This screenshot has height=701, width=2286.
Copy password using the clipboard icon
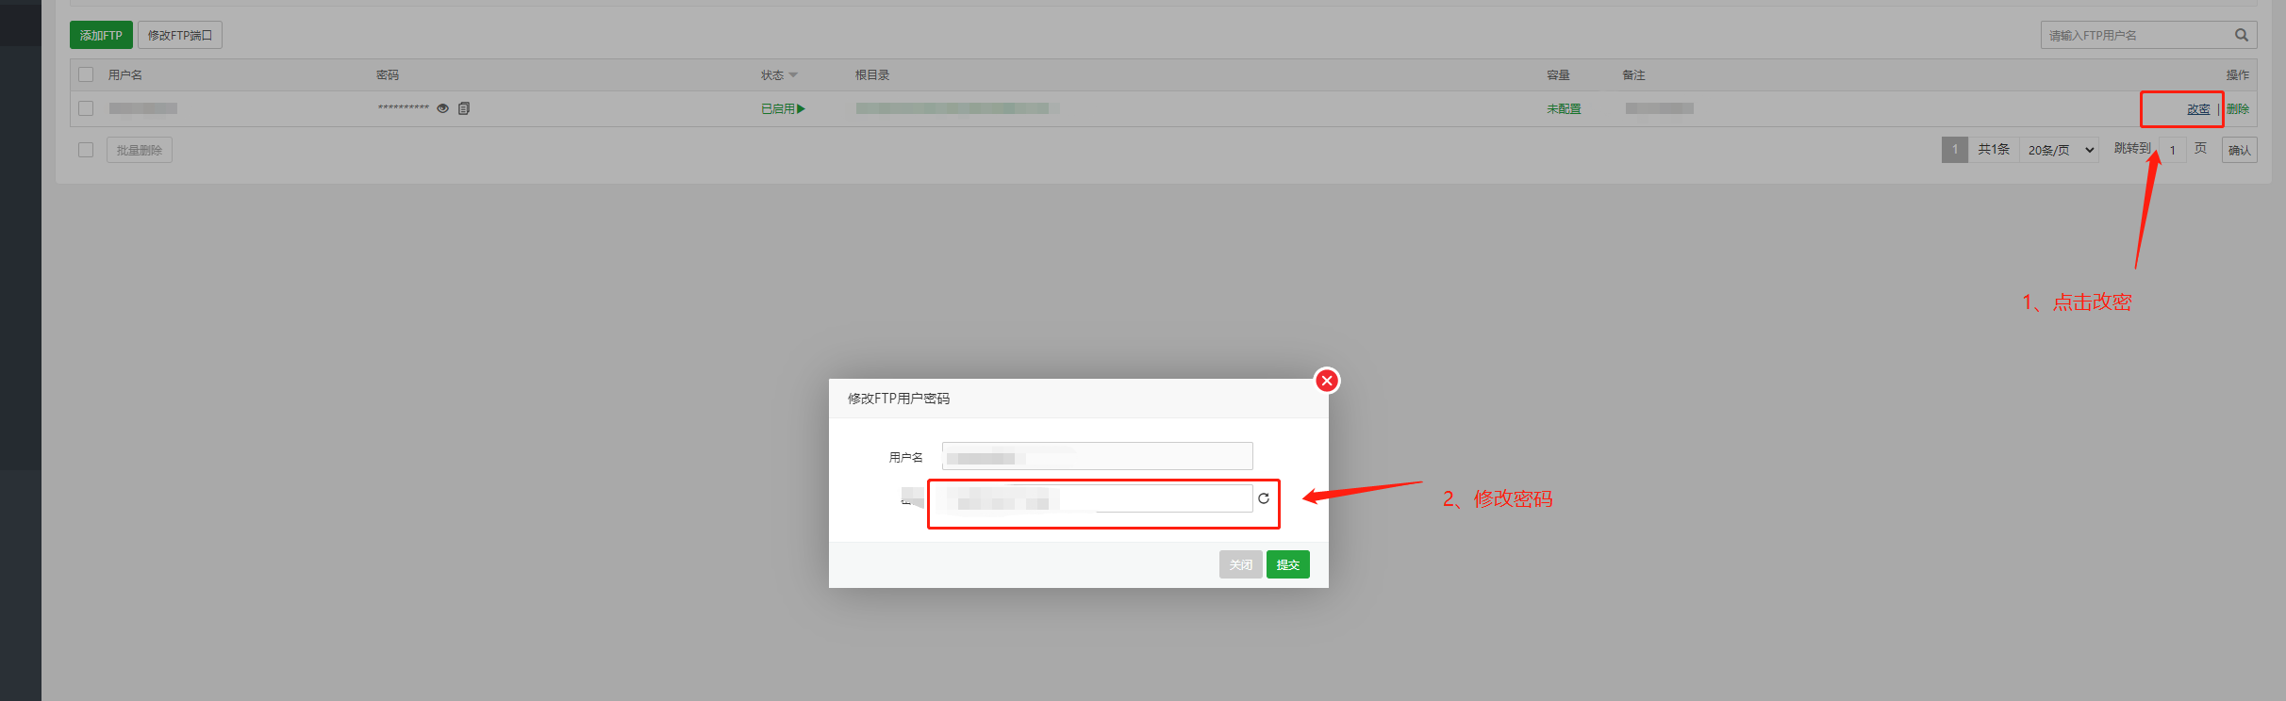pyautogui.click(x=464, y=108)
